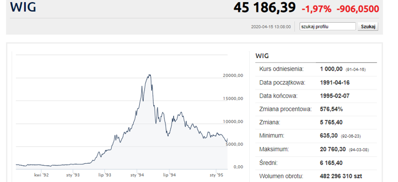This screenshot has height=182, width=398.
Task: Click the -906,0500 point change value
Action: (x=357, y=9)
